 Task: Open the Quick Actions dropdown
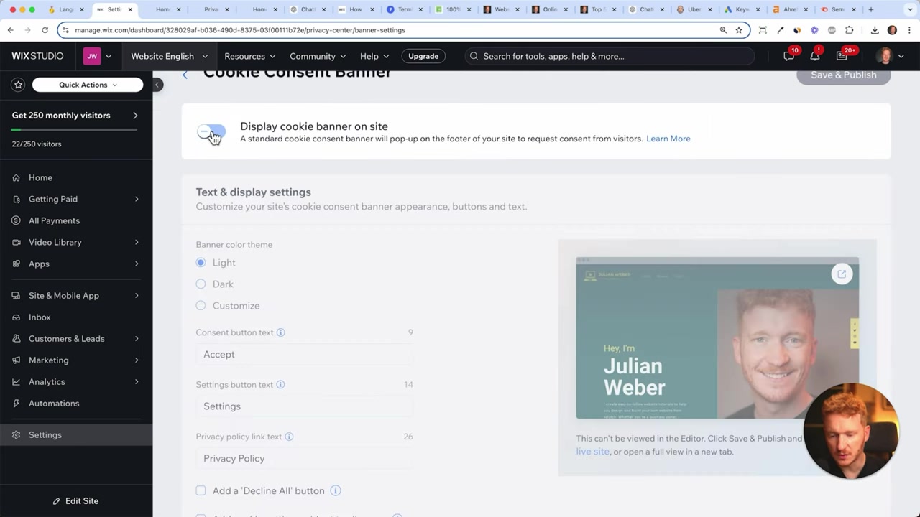pyautogui.click(x=88, y=85)
